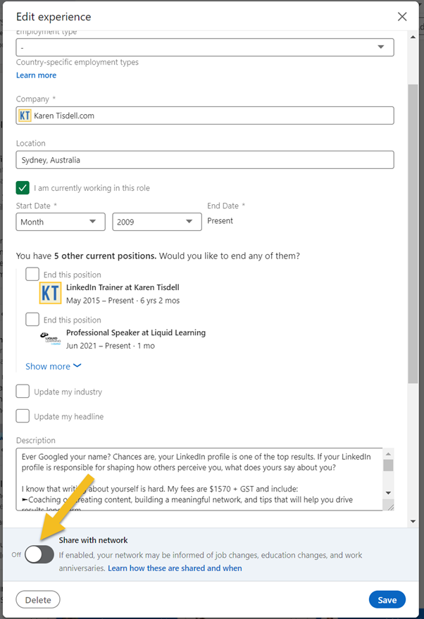Click the Save button
424x619 pixels.
[x=387, y=600]
